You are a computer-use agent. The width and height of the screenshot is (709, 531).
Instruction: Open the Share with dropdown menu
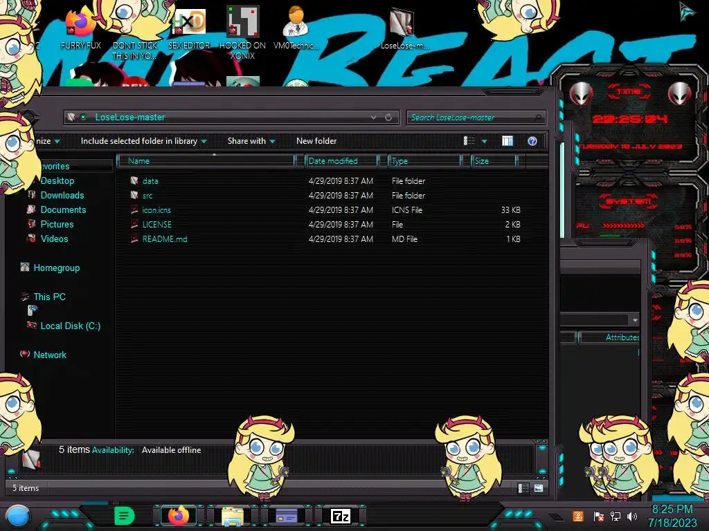pyautogui.click(x=251, y=141)
